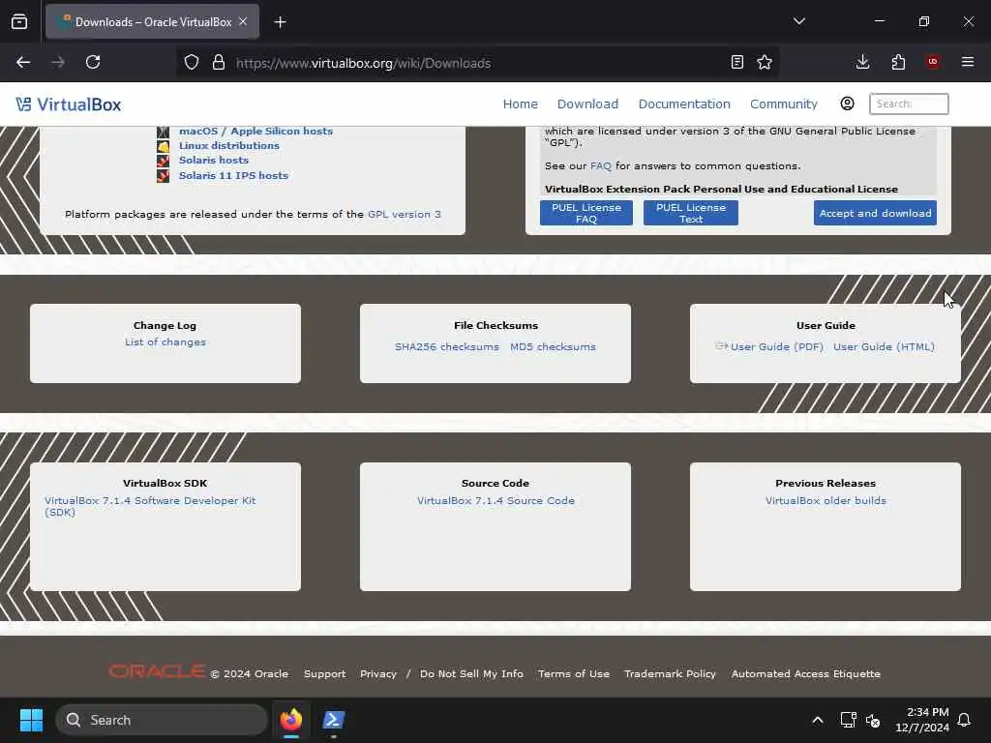Open VirtualBox older builds link
Viewport: 991px width, 743px height.
(826, 500)
